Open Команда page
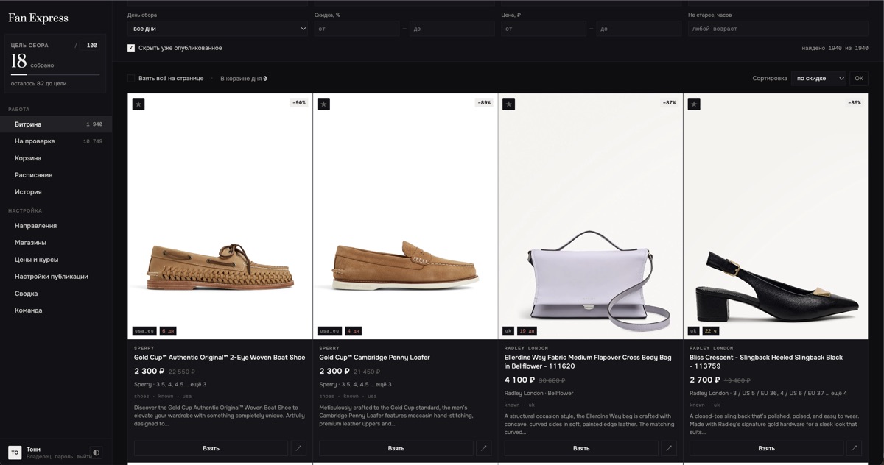Screen dimensions: 884x465 pyautogui.click(x=56, y=310)
